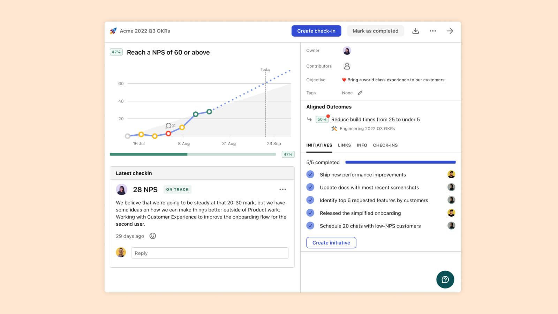558x314 pixels.
Task: Click the Engineering 2022 Q3 OKRs link
Action: tap(368, 129)
